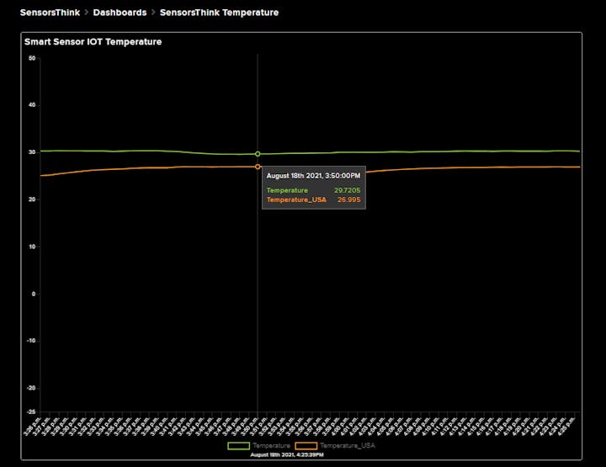Click the green data point marker at 3:50
The image size is (606, 467).
pyautogui.click(x=258, y=154)
